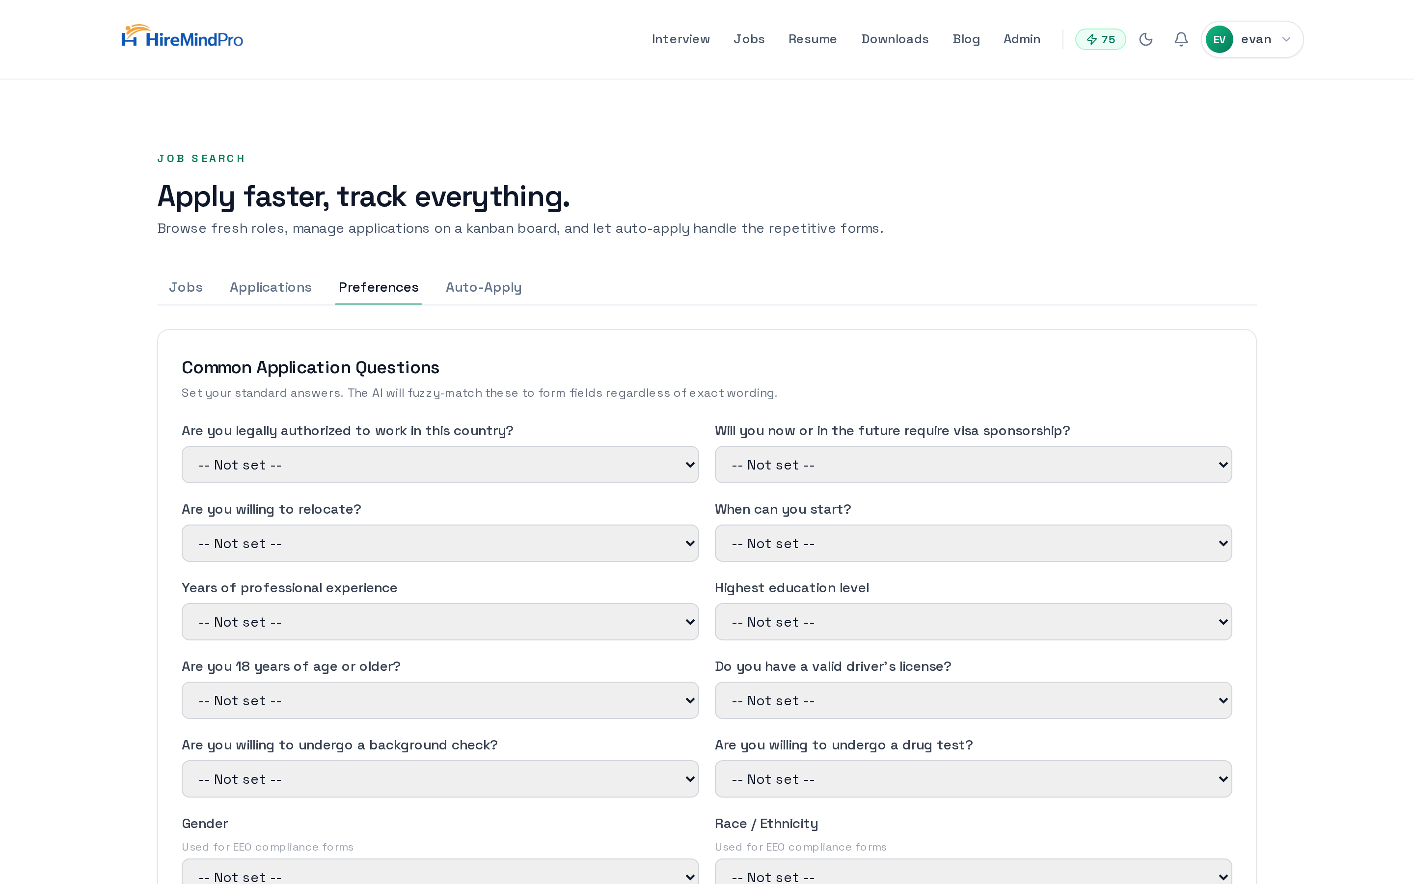Open the highest education level dropdown
The image size is (1414, 884).
pyautogui.click(x=973, y=622)
